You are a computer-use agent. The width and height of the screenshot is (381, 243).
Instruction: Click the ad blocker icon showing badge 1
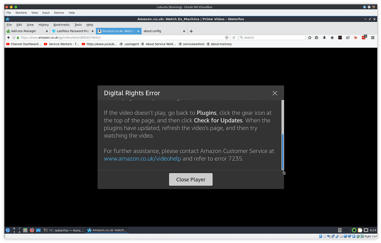pos(364,38)
